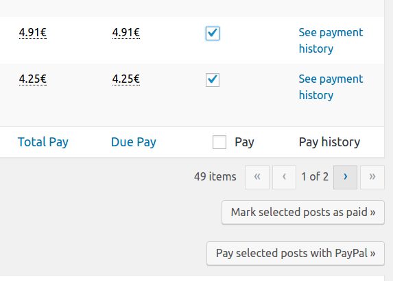Click the Pay column footer label
This screenshot has height=281, width=393.
(244, 142)
